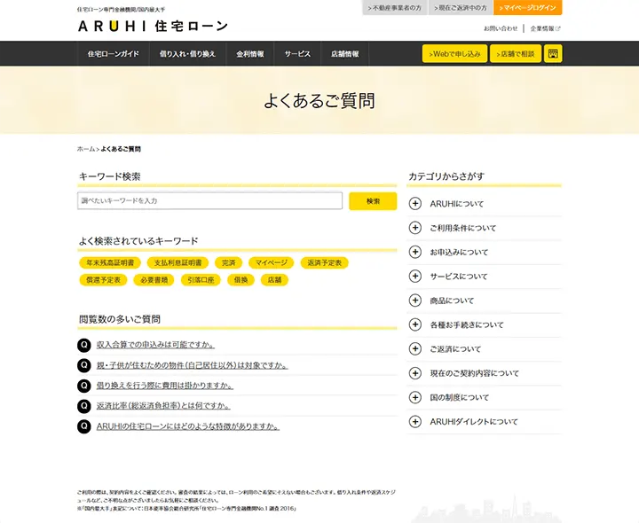The width and height of the screenshot is (639, 523).
Task: Click plus icon next to 国の制度について
Action: click(415, 398)
